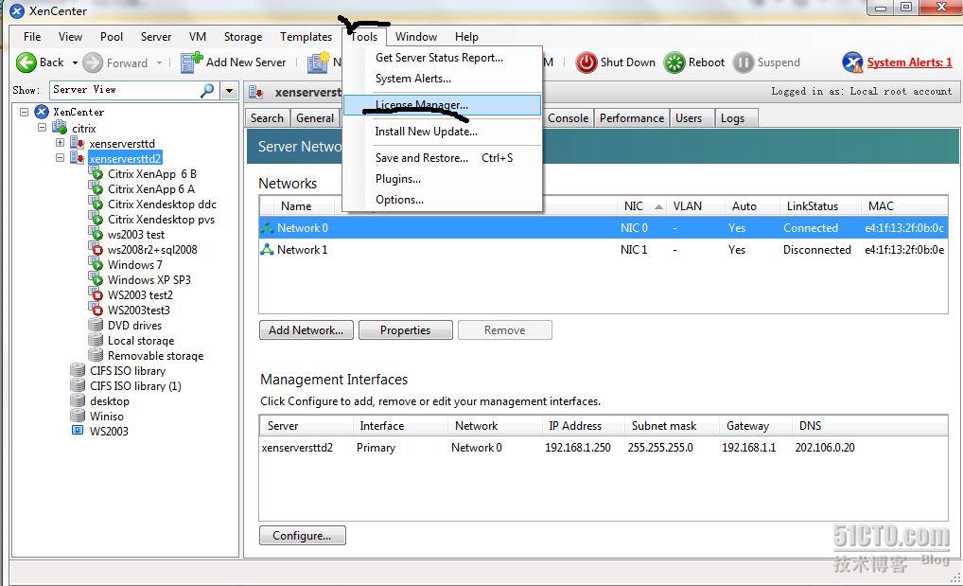The image size is (963, 586).
Task: Switch to the Performance tab
Action: click(x=631, y=118)
